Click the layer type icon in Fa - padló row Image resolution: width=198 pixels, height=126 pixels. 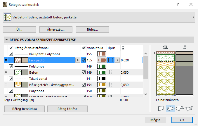coord(111,60)
